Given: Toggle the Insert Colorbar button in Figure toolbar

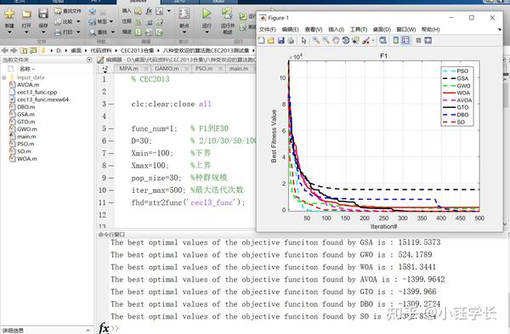Looking at the screenshot, I should coord(396,40).
